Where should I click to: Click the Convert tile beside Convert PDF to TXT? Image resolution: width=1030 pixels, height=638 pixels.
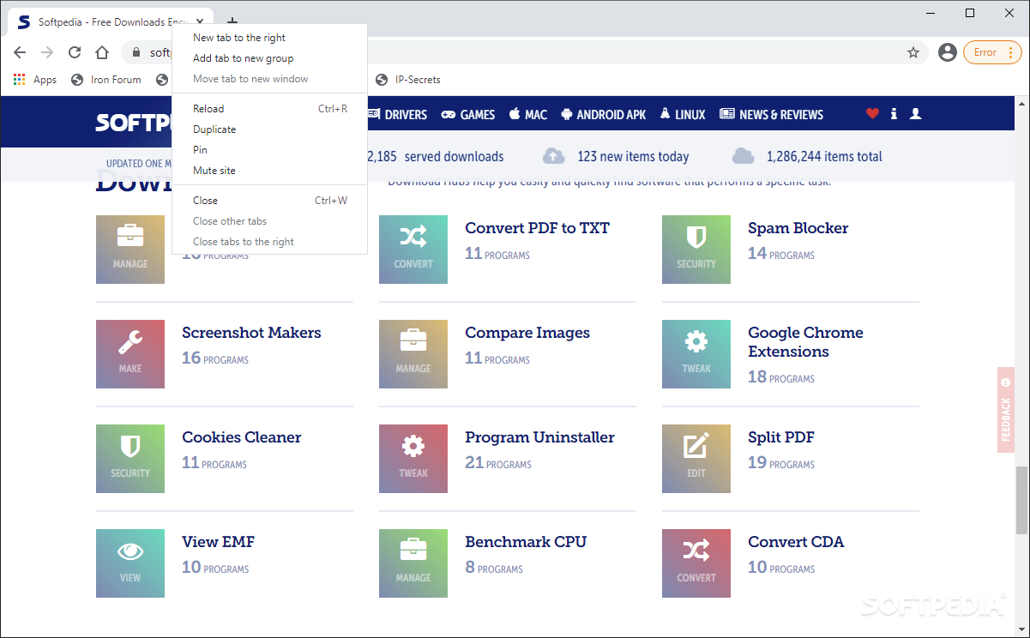coord(413,250)
